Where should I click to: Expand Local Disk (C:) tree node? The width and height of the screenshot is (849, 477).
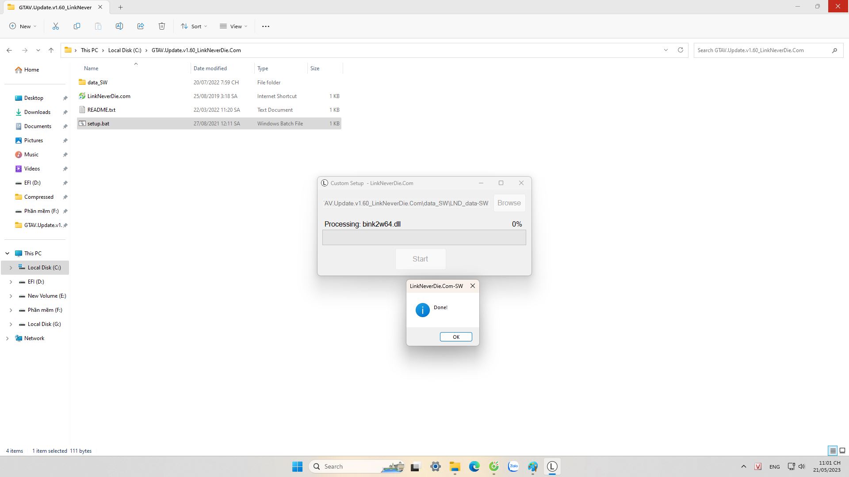(11, 268)
